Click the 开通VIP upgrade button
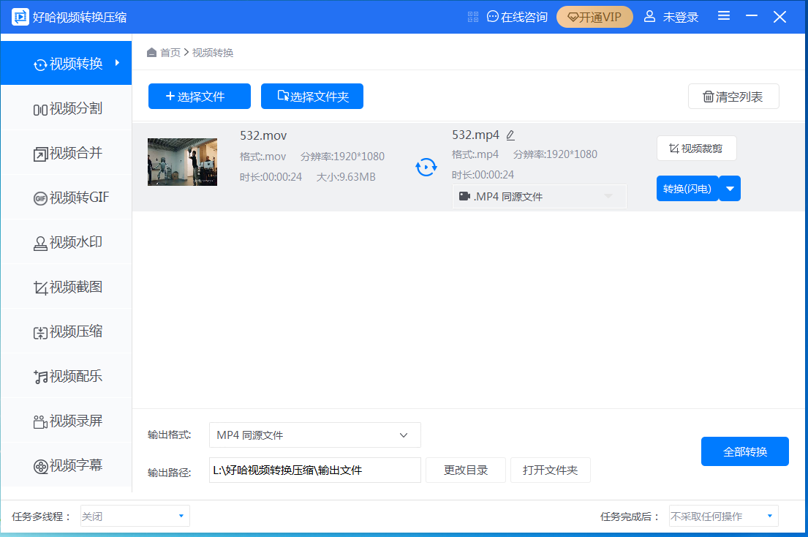Screen dimensions: 808x537 click(594, 16)
